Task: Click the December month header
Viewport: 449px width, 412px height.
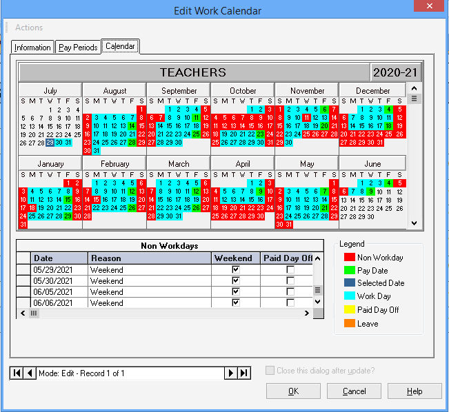Action: pyautogui.click(x=372, y=91)
